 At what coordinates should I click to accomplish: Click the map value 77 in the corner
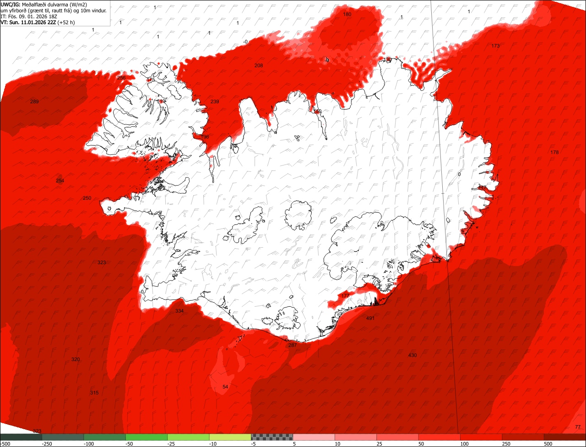pos(577,427)
